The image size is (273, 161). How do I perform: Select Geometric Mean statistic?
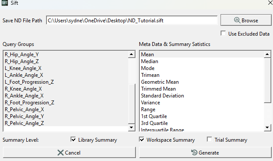click(202, 82)
